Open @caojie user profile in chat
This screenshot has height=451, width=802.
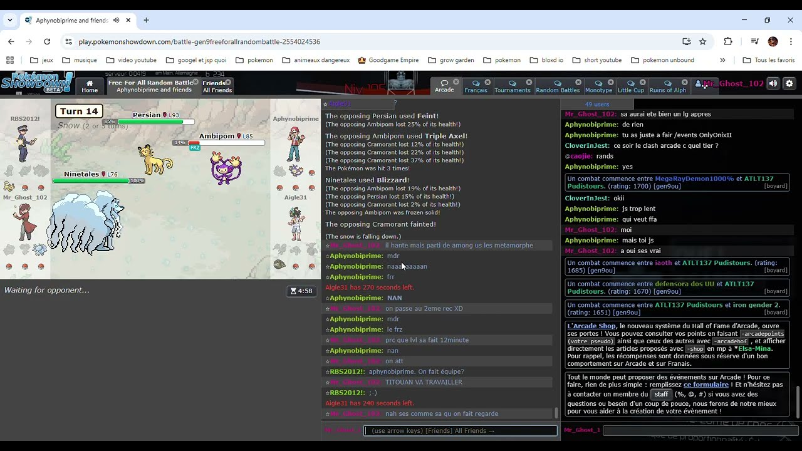578,156
